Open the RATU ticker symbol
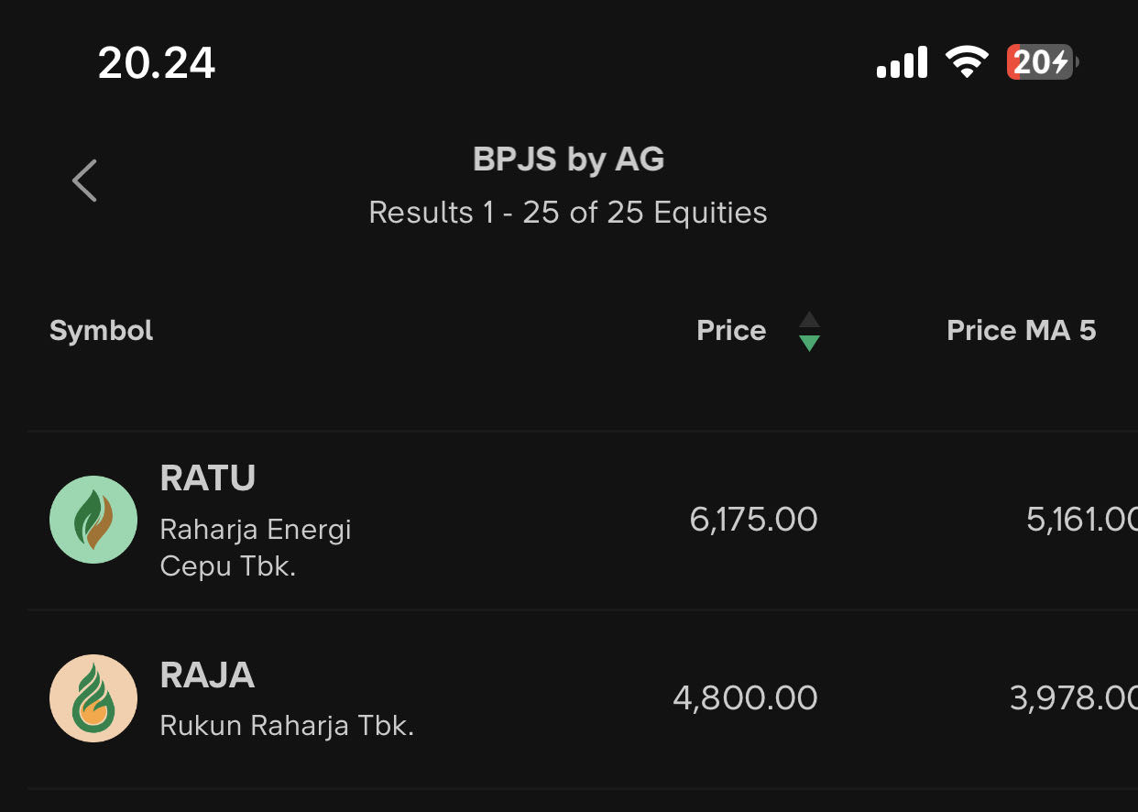Screen dimensions: 1138x812 pos(208,478)
